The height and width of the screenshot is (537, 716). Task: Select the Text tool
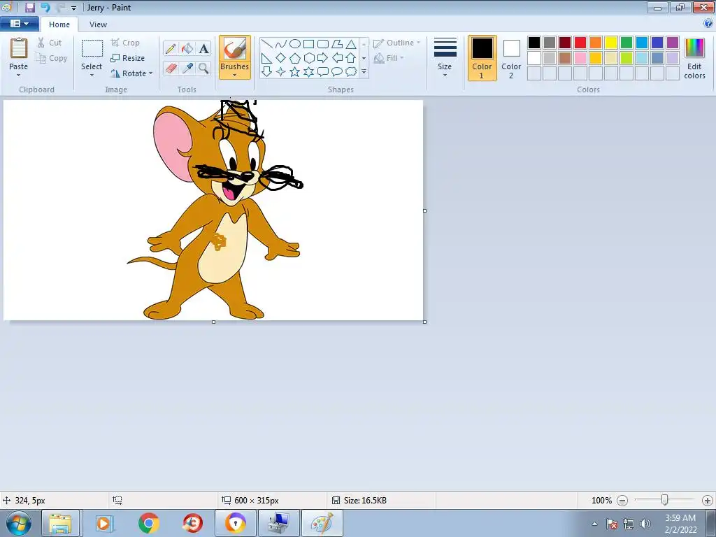point(203,48)
